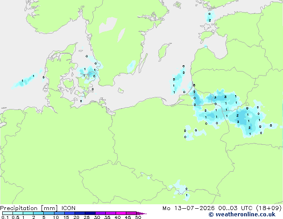Pick the 25–30 mm navy legend swatch
The height and width of the screenshot is (219, 283).
(90, 213)
